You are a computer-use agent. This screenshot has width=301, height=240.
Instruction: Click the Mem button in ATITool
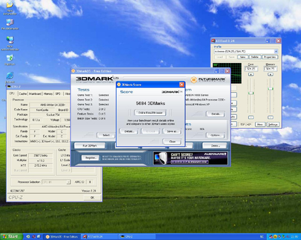click(x=260, y=124)
